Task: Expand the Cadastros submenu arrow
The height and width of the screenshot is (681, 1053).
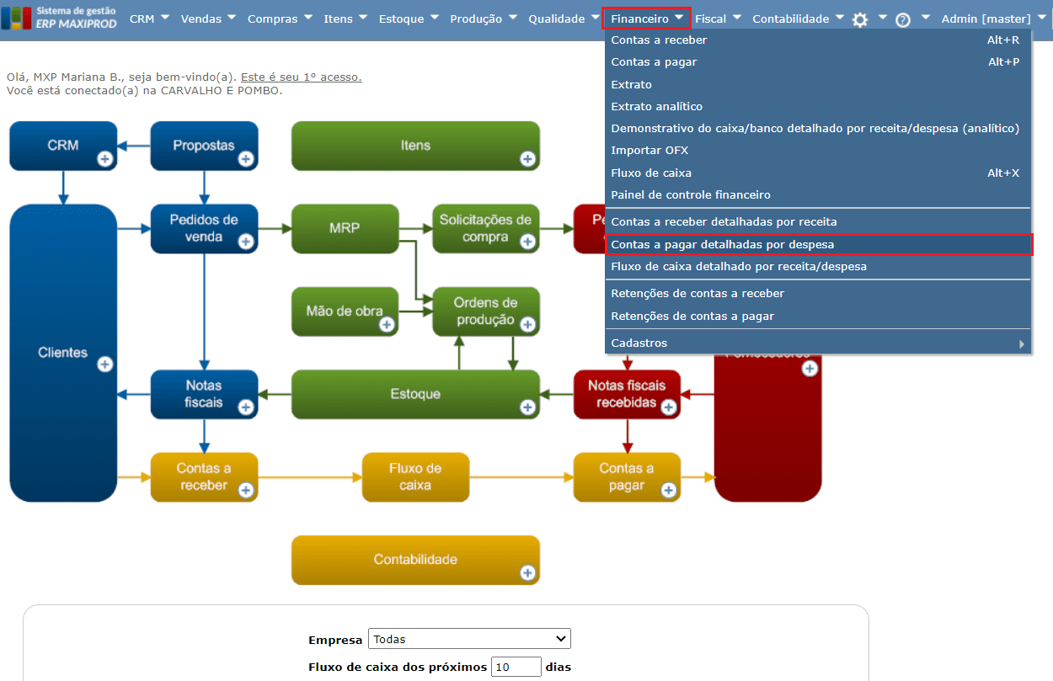Action: click(x=1022, y=343)
